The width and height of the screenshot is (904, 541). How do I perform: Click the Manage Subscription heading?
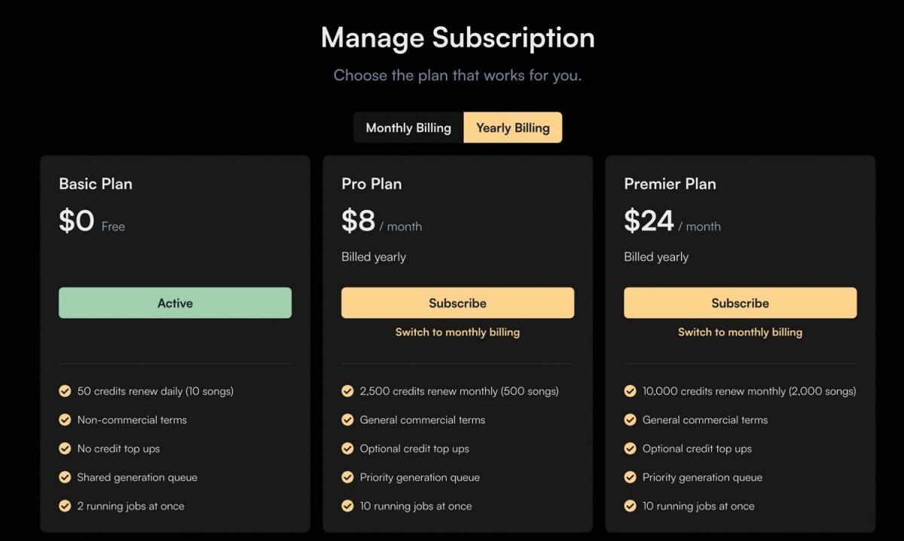457,38
